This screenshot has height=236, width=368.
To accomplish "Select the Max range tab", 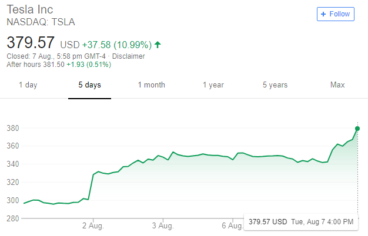I will pos(337,85).
